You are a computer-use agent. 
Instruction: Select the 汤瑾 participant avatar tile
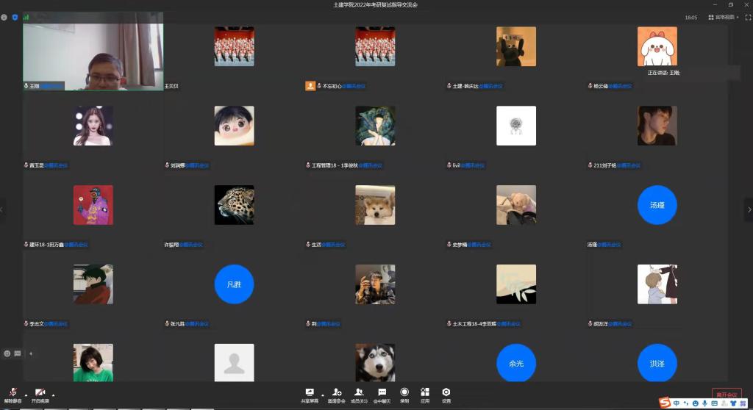(657, 205)
